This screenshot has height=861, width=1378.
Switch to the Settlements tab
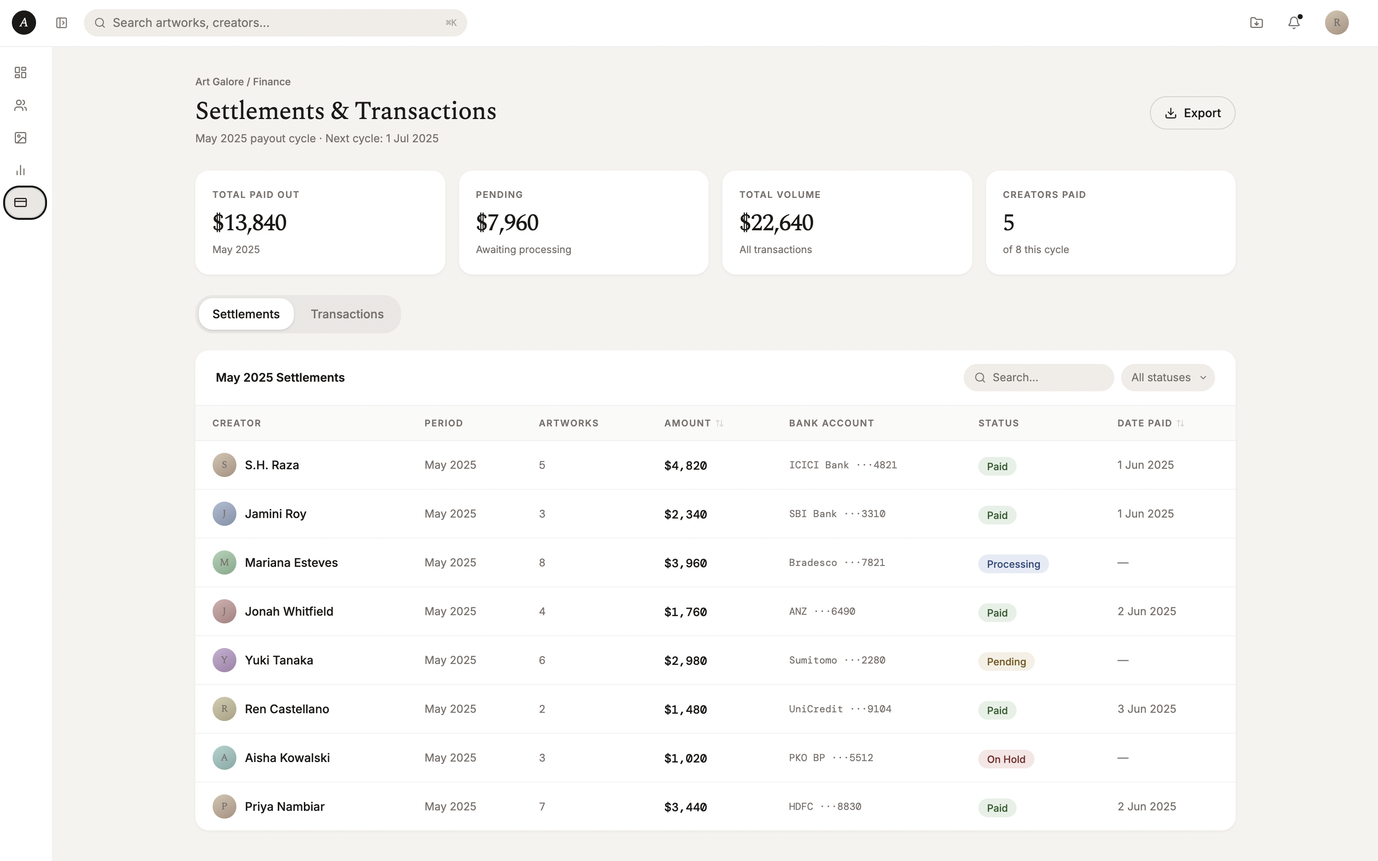[246, 314]
